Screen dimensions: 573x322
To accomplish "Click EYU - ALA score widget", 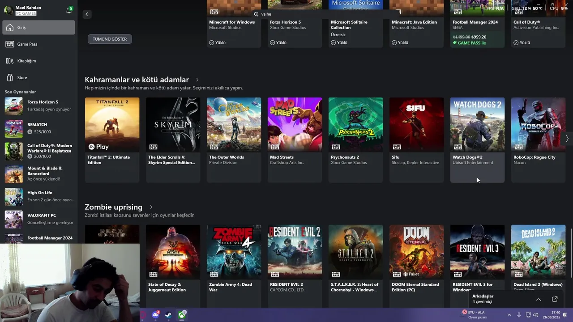I will click(x=474, y=315).
